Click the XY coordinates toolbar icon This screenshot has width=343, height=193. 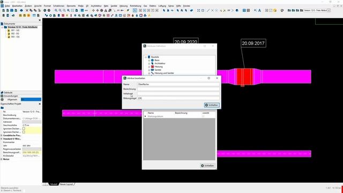click(229, 10)
